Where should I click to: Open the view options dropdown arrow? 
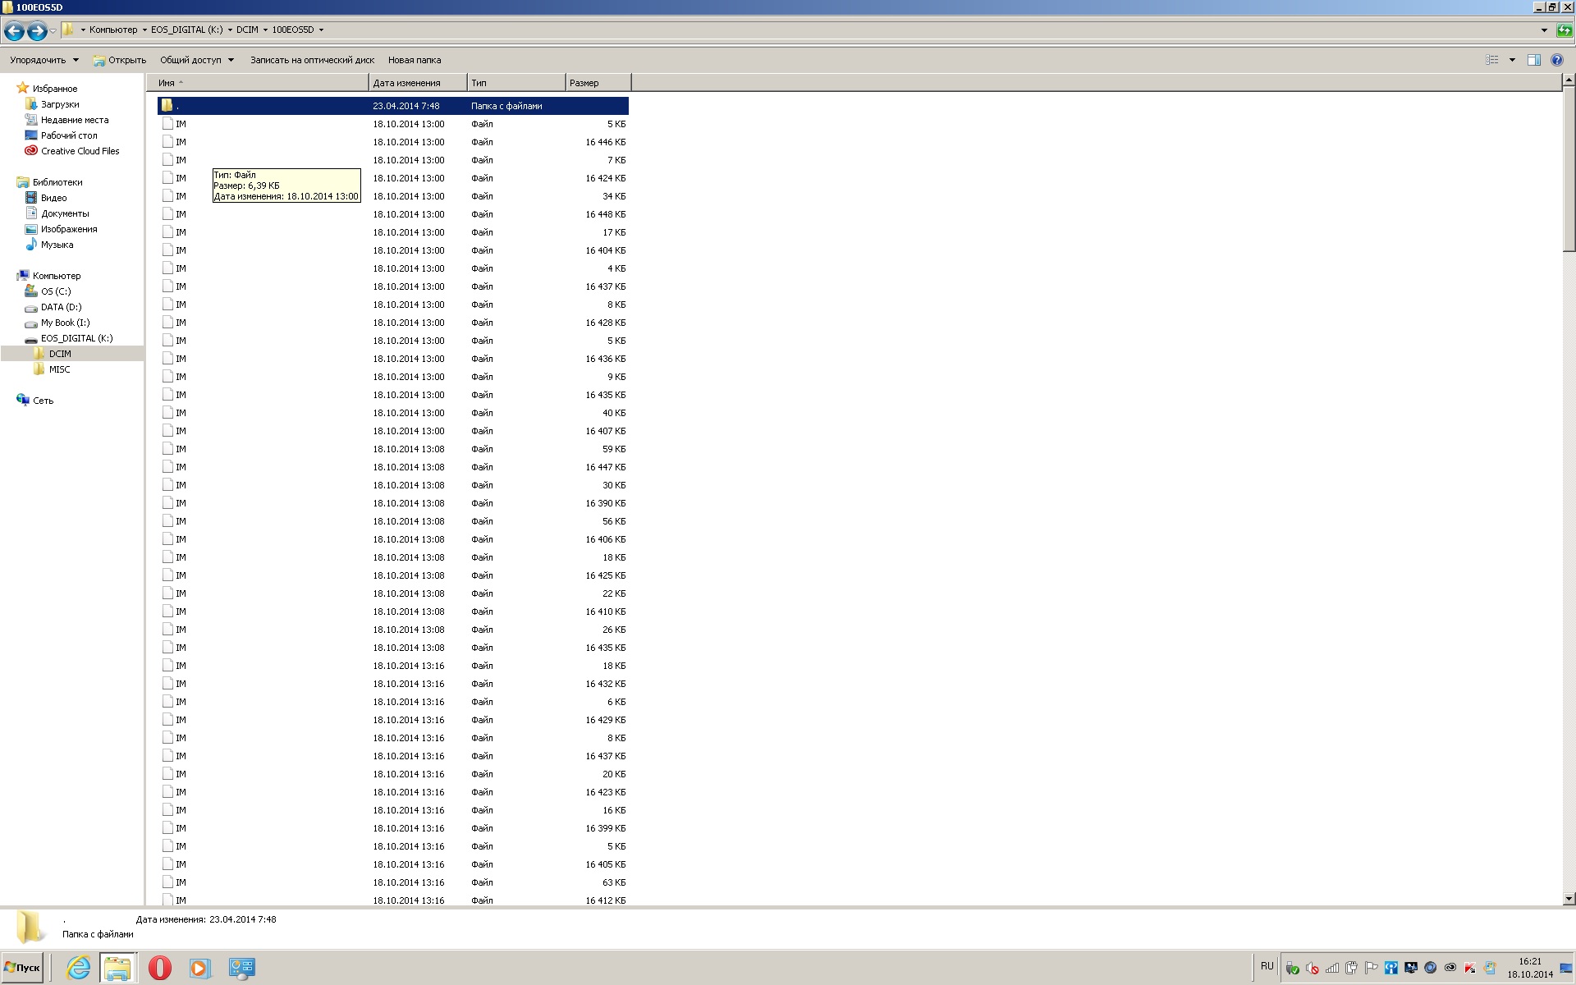[1512, 60]
